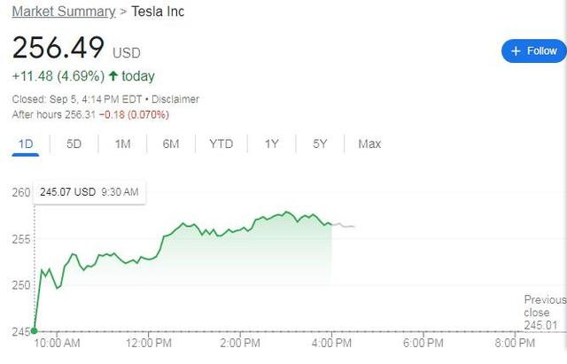Switch chart to the 6M tab
Viewport: 567px width, 364px height.
pyautogui.click(x=171, y=143)
